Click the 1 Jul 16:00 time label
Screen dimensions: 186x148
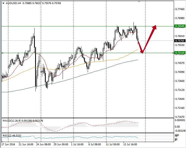(77, 144)
